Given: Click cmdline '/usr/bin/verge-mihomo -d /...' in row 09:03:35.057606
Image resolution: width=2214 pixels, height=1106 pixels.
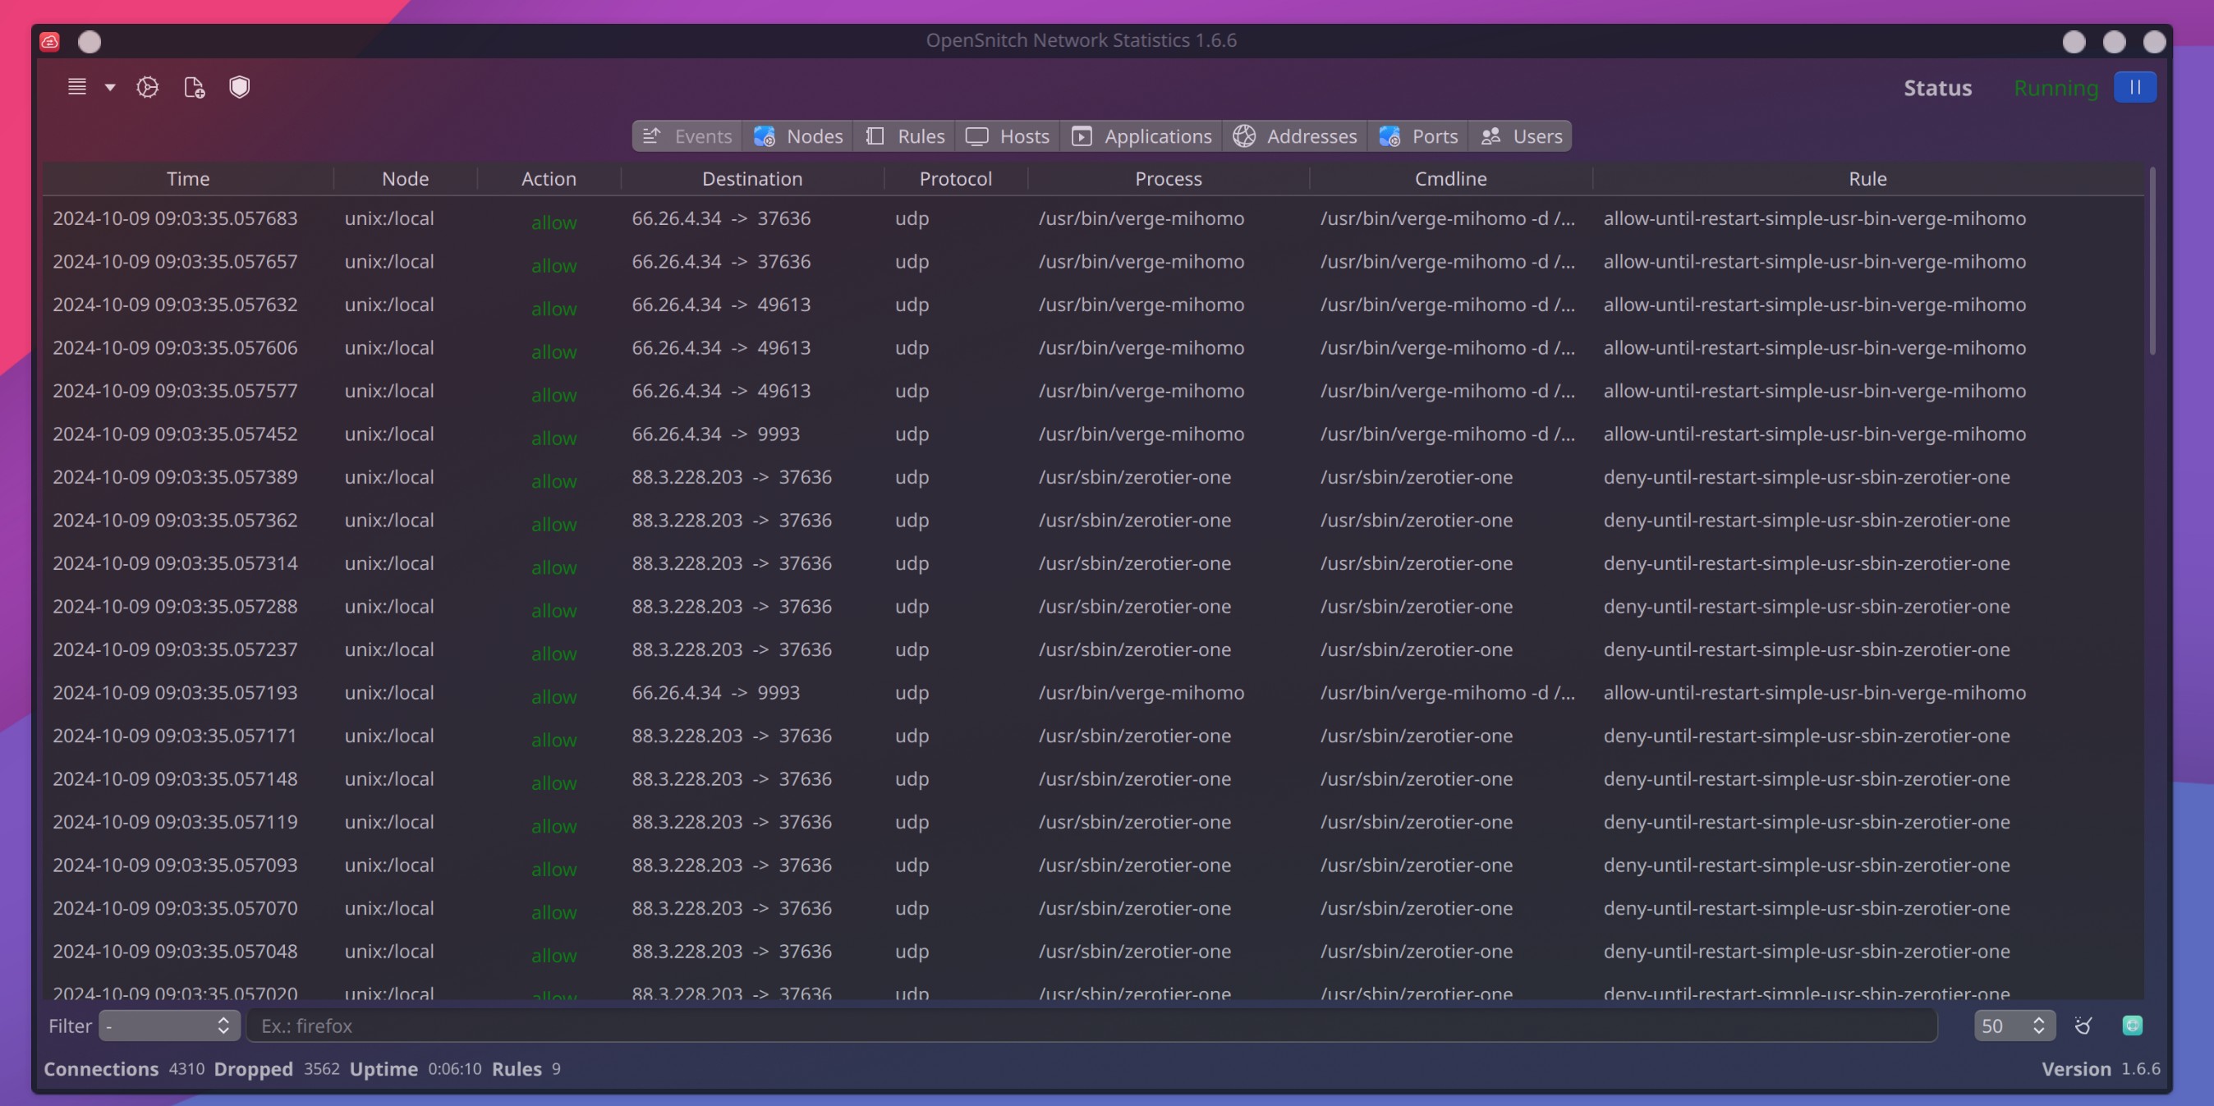Looking at the screenshot, I should click(x=1447, y=348).
